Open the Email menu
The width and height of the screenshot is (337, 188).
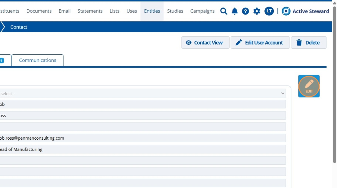coord(64,11)
